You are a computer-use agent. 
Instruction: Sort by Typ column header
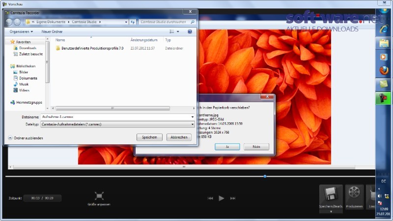(x=168, y=40)
